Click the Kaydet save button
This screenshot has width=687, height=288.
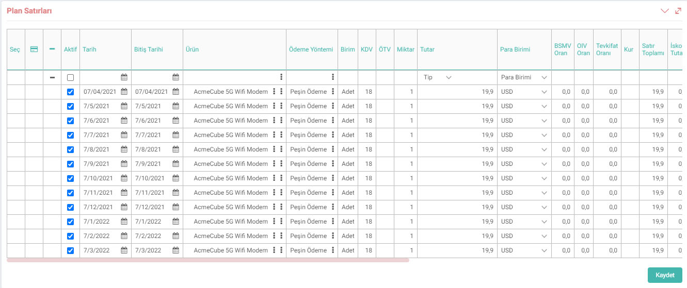click(665, 275)
